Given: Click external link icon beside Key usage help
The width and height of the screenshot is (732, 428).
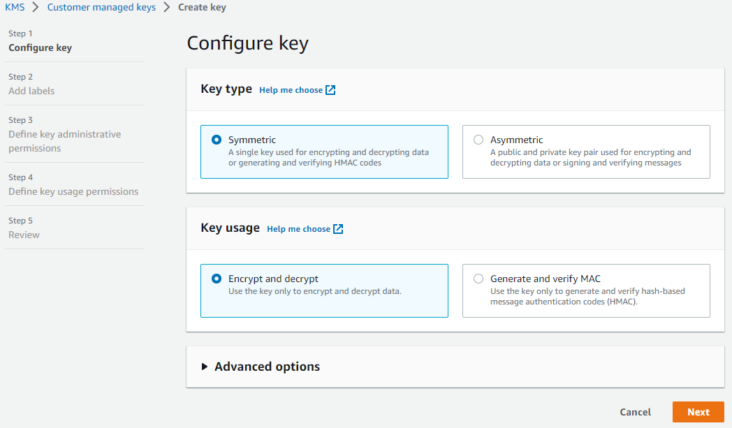Looking at the screenshot, I should point(339,229).
